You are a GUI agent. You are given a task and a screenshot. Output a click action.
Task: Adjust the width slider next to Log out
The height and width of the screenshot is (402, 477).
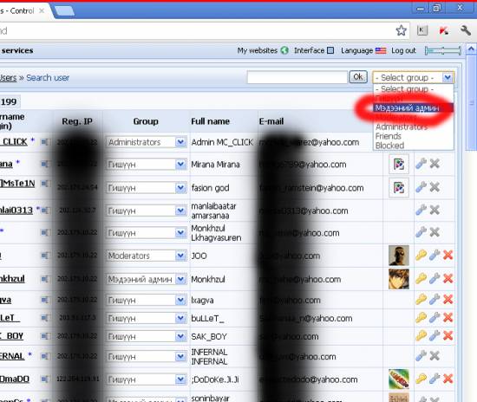pyautogui.click(x=443, y=51)
